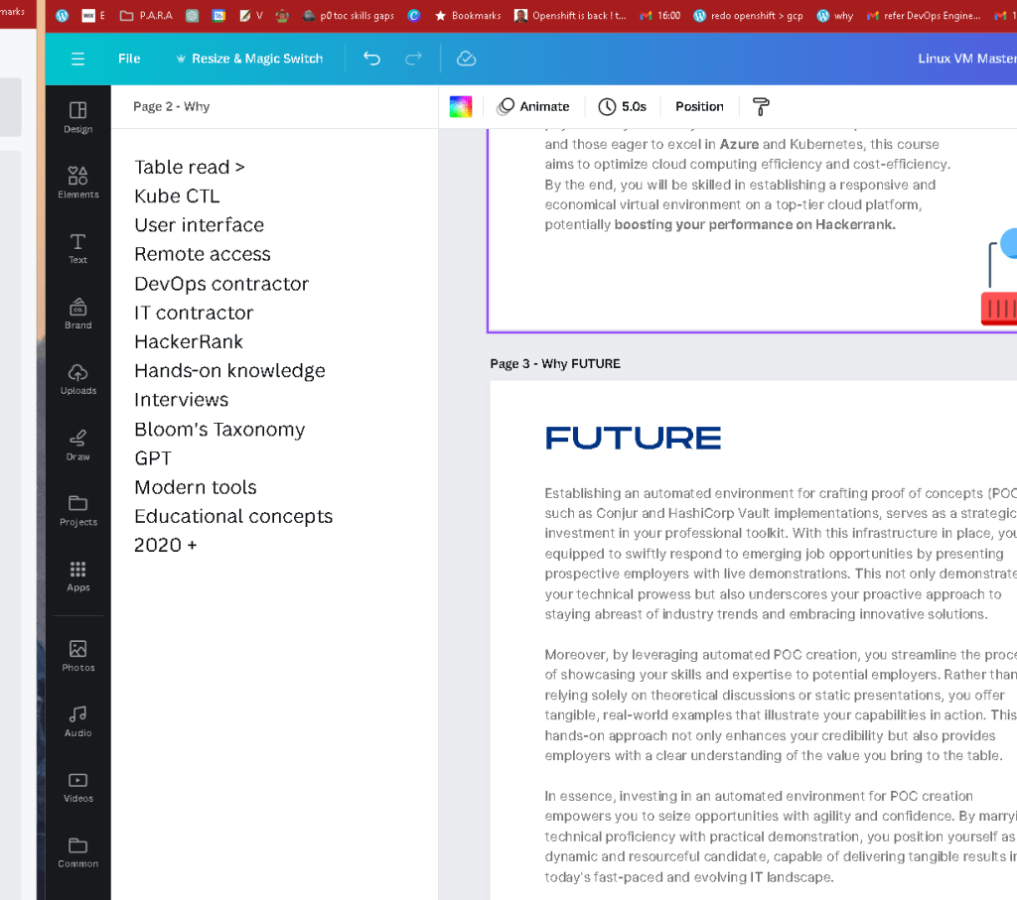Open the Videos panel
Screen dimensions: 1017x900
77,787
